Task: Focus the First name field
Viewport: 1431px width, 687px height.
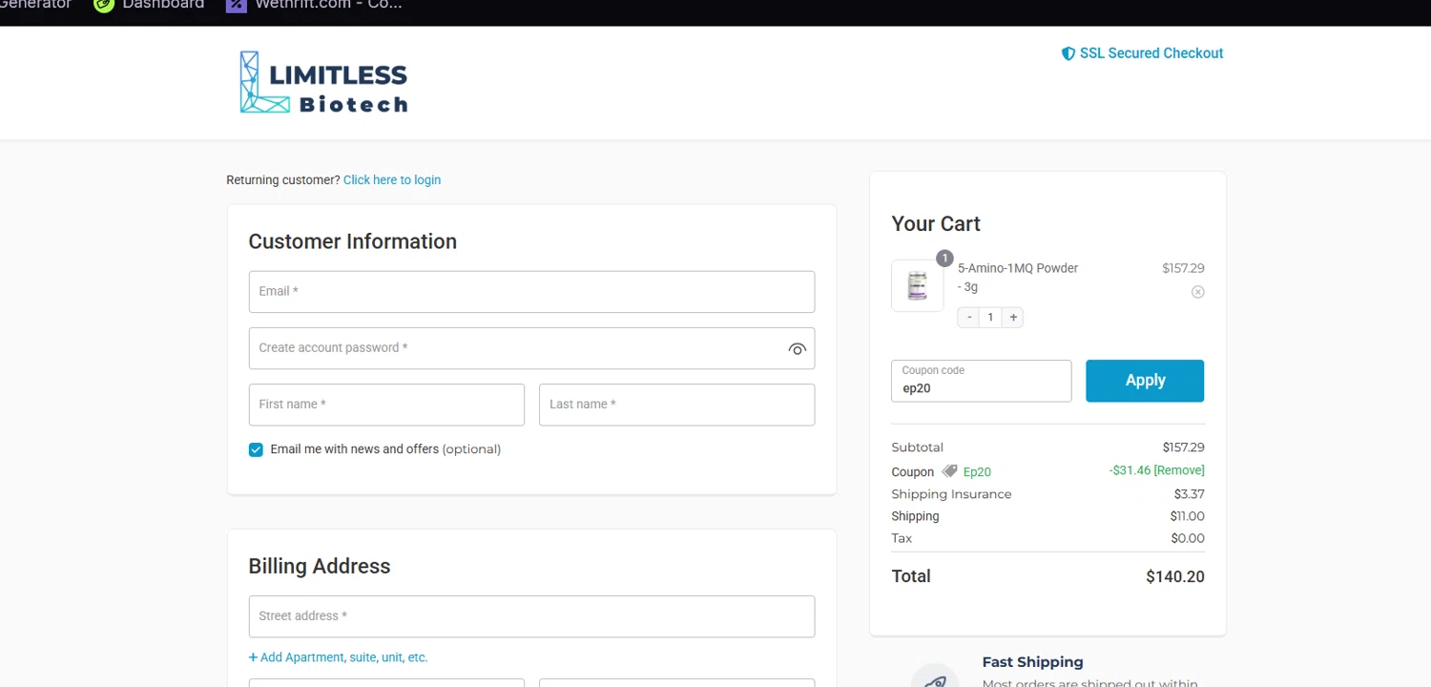Action: click(386, 405)
